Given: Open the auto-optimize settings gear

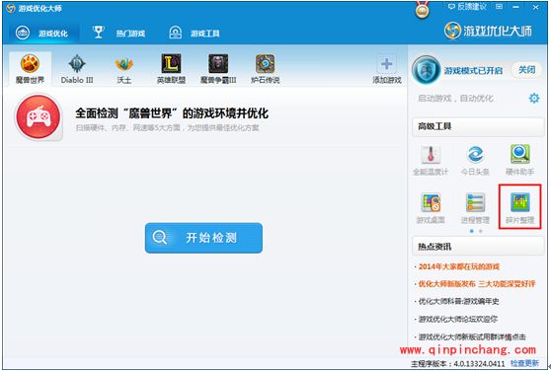Looking at the screenshot, I should [x=534, y=98].
